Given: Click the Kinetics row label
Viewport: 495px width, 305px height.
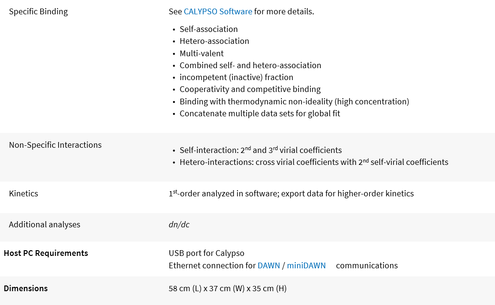Looking at the screenshot, I should click(23, 193).
